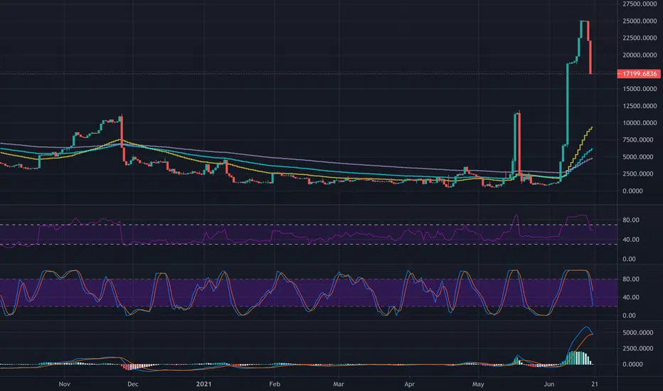Viewport: 663px width, 391px height.
Task: Click the 21 date marker on the time axis
Action: coord(595,384)
